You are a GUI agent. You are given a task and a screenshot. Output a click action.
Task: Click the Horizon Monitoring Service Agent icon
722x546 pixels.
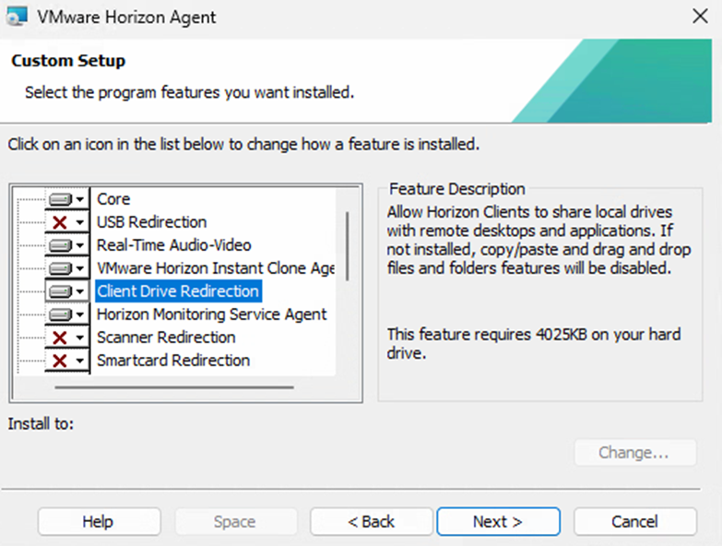coord(61,315)
